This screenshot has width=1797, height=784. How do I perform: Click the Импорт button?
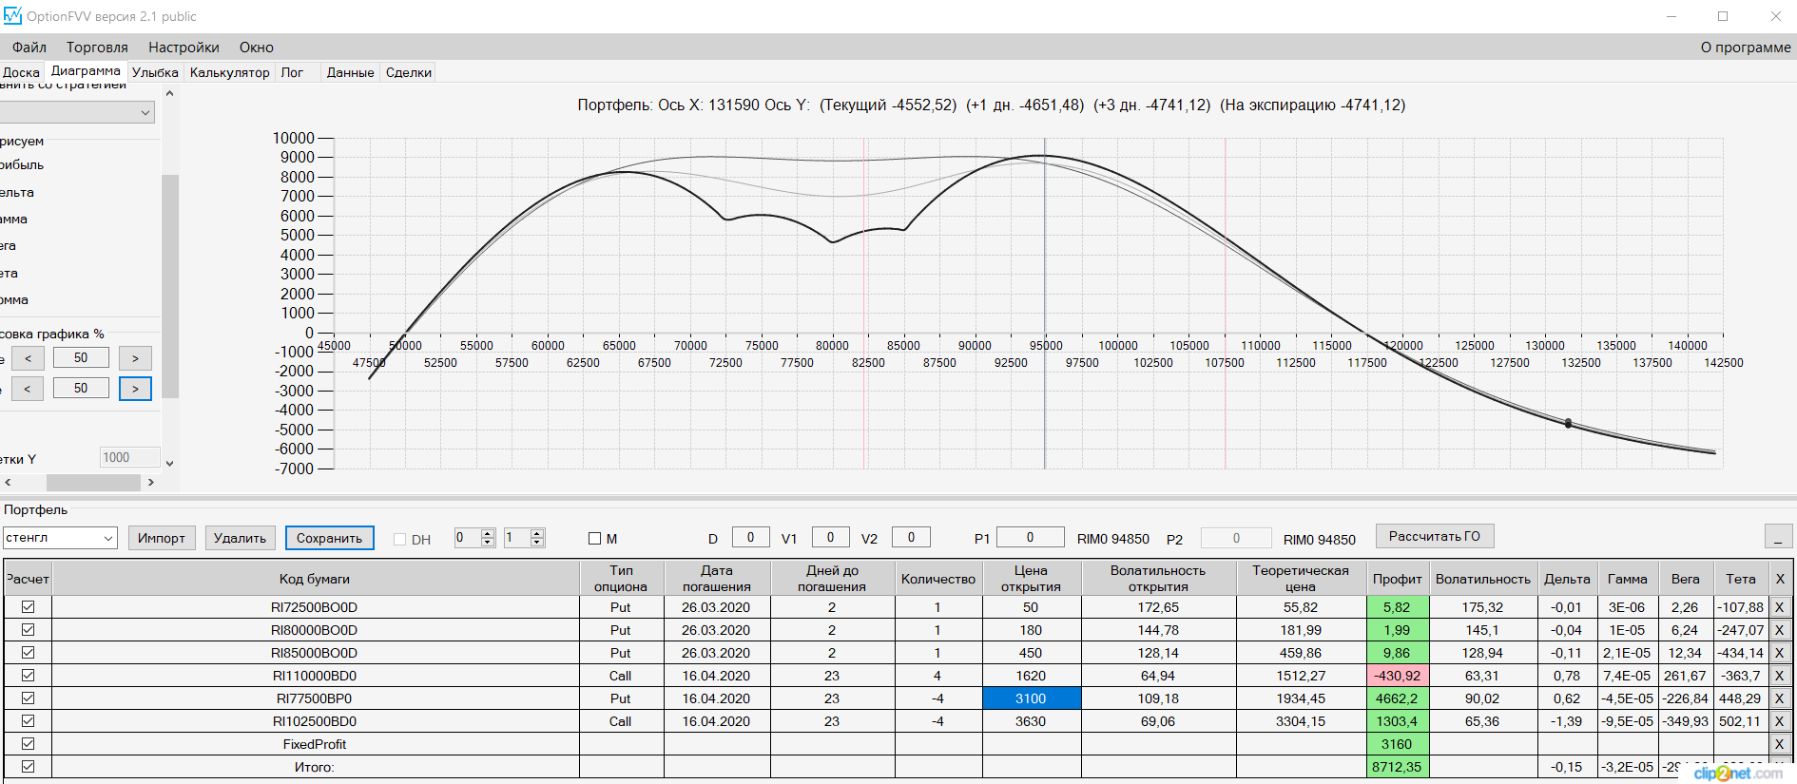(162, 538)
